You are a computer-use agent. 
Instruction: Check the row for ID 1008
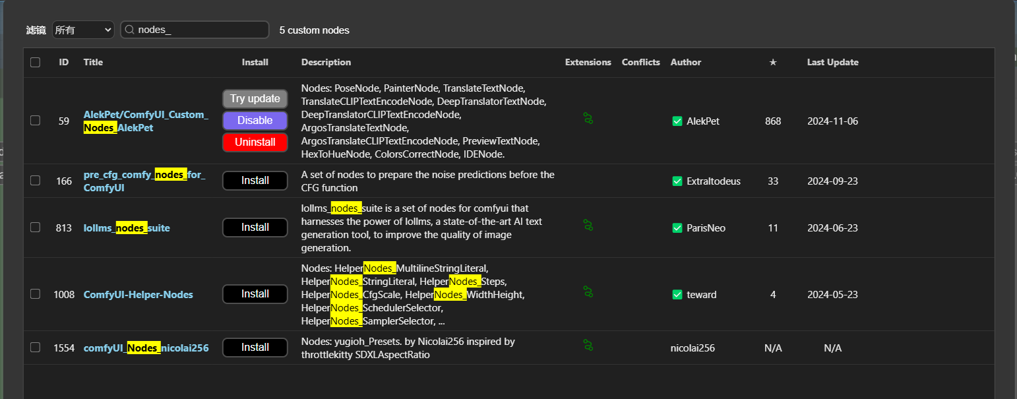(36, 294)
